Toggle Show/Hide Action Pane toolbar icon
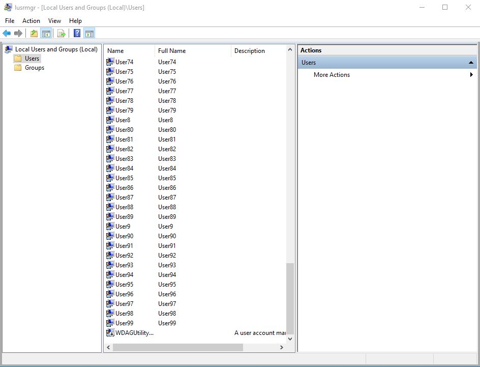This screenshot has height=367, width=480. click(89, 34)
